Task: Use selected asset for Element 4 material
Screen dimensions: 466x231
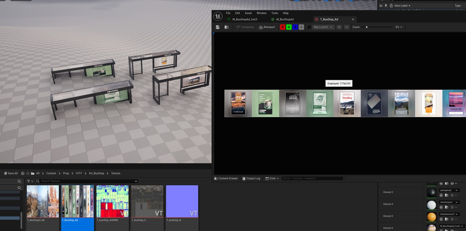Action: (x=441, y=207)
